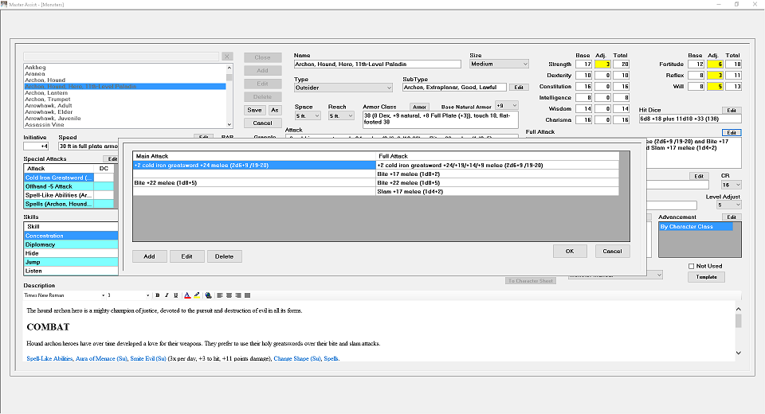Image resolution: width=765 pixels, height=414 pixels.
Task: Toggle the Not Used checkbox
Action: click(x=692, y=266)
